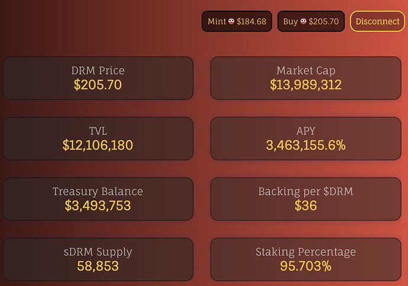408x286 pixels.
Task: Click the Buy button priced at $205.70
Action: click(x=311, y=21)
